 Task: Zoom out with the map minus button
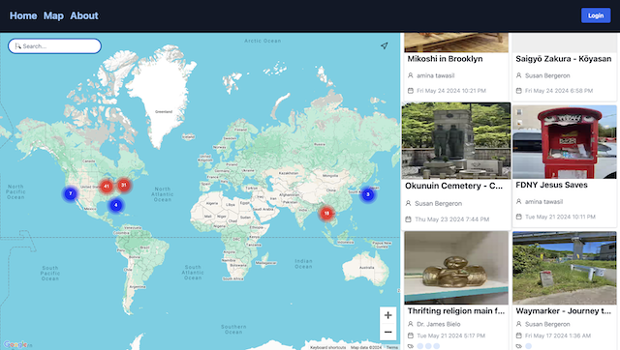pos(387,332)
